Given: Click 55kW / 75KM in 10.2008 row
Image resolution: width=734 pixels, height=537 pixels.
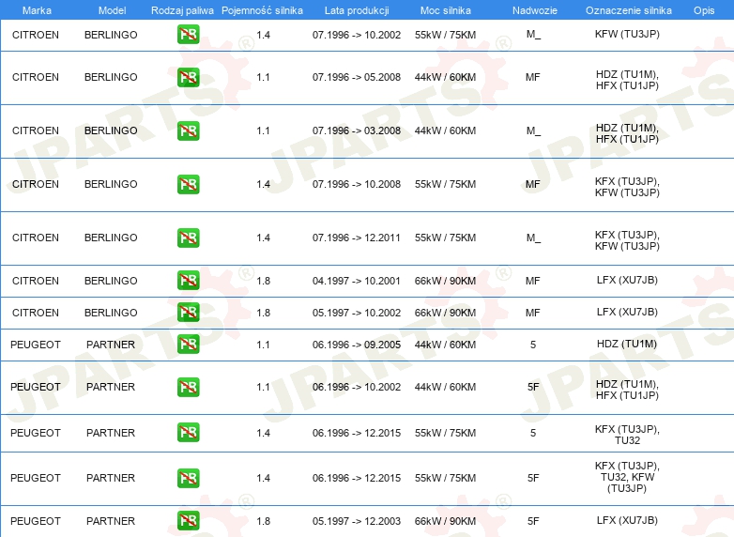Looking at the screenshot, I should tap(445, 184).
